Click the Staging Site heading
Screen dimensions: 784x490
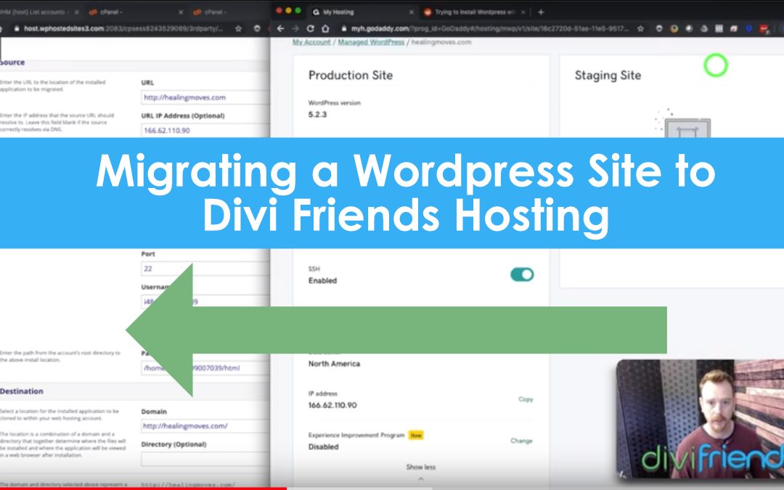click(608, 75)
